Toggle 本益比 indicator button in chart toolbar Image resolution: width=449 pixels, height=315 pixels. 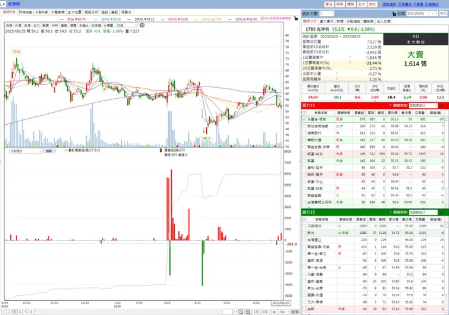coord(83,25)
